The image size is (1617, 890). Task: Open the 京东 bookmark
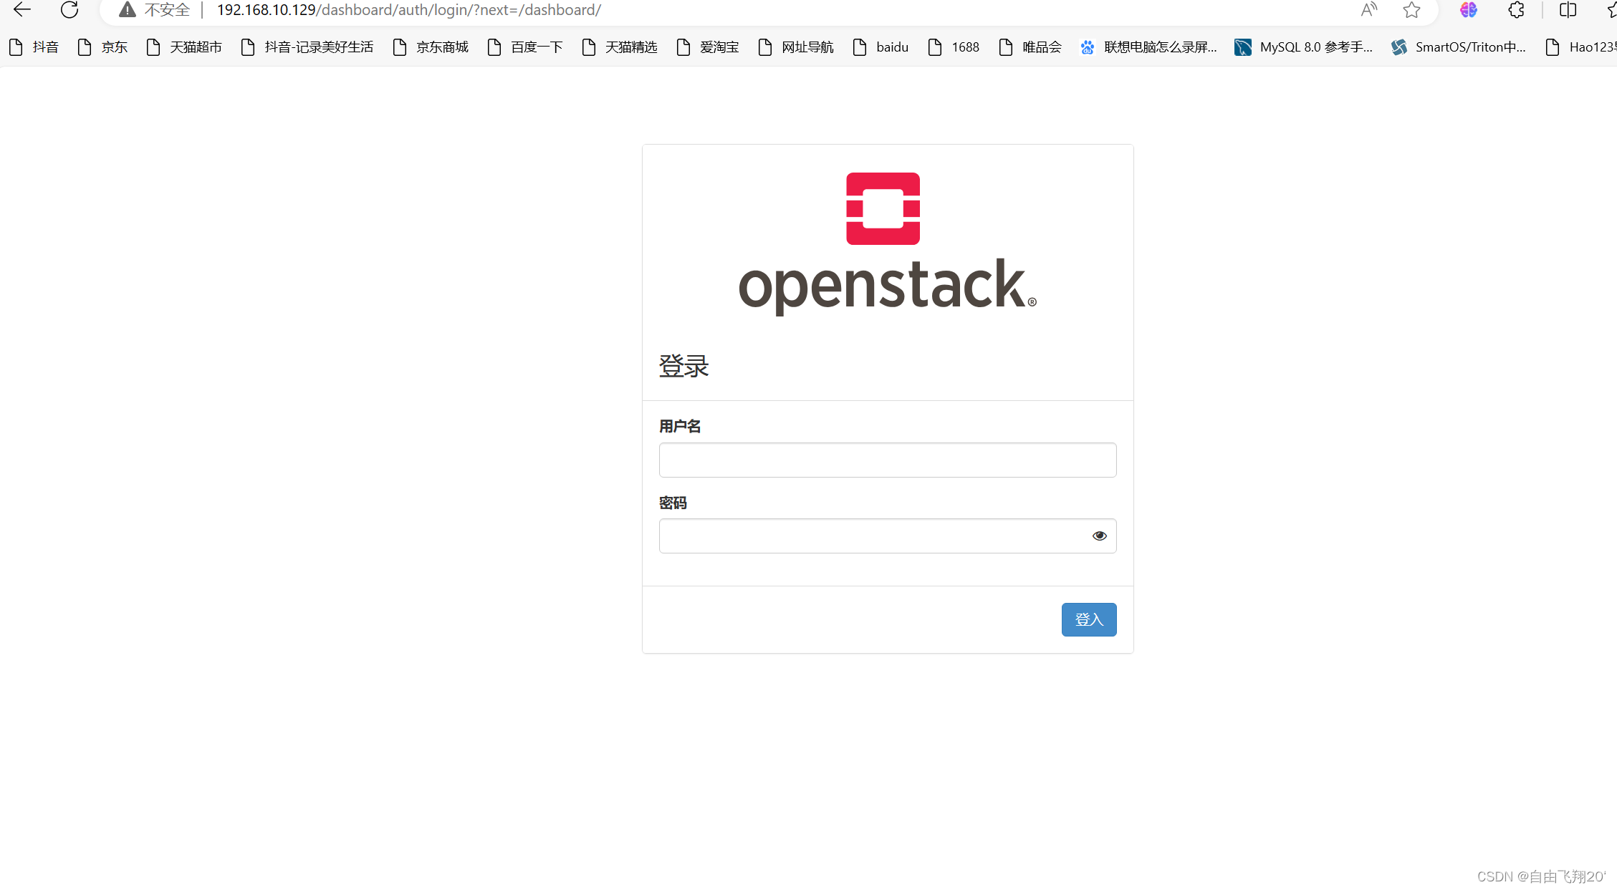[114, 47]
